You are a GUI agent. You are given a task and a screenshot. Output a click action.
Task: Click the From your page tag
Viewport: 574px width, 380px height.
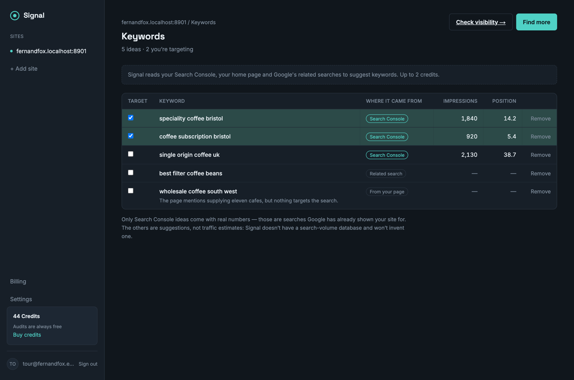point(387,191)
